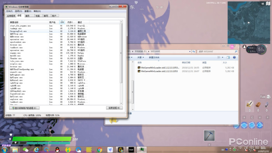Switch to the 性能 performance tab
272x153 pixels.
click(x=38, y=16)
